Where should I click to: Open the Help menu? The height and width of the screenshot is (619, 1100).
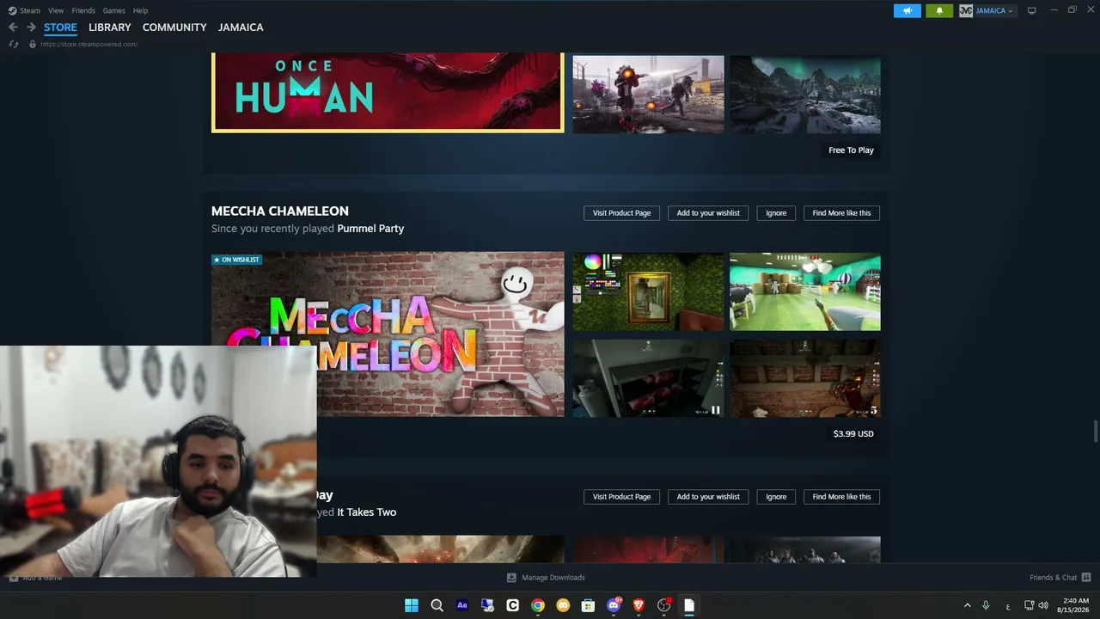(140, 10)
